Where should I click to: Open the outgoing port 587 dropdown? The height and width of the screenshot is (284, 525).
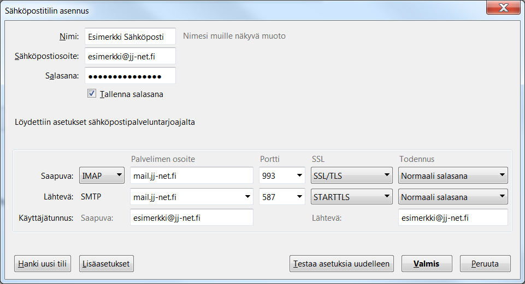click(282, 197)
